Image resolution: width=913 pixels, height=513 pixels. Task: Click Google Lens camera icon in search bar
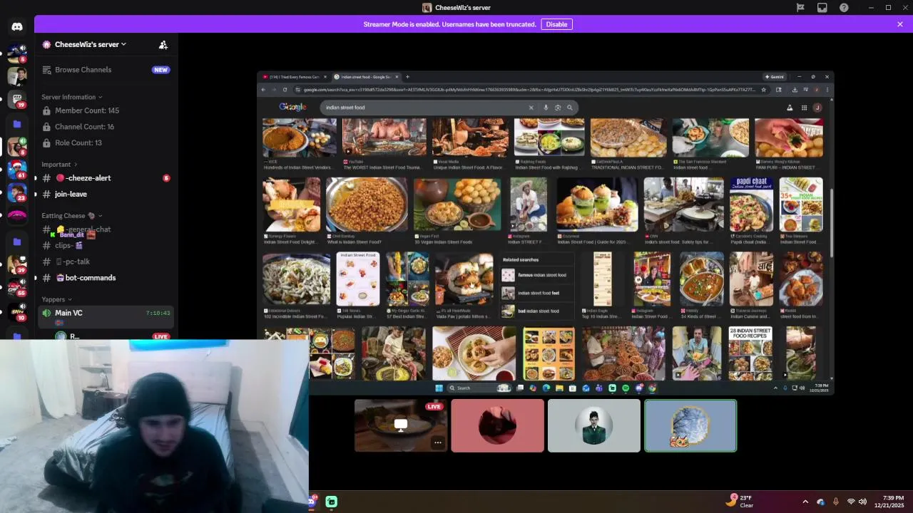coord(558,108)
